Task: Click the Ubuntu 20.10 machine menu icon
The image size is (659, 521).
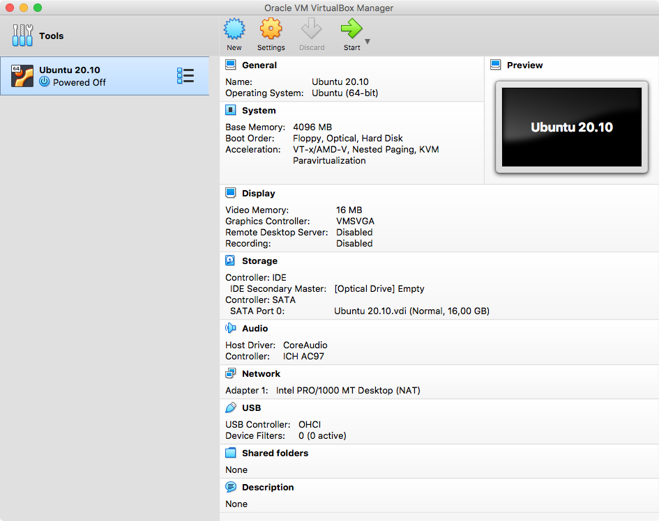Action: click(x=185, y=76)
